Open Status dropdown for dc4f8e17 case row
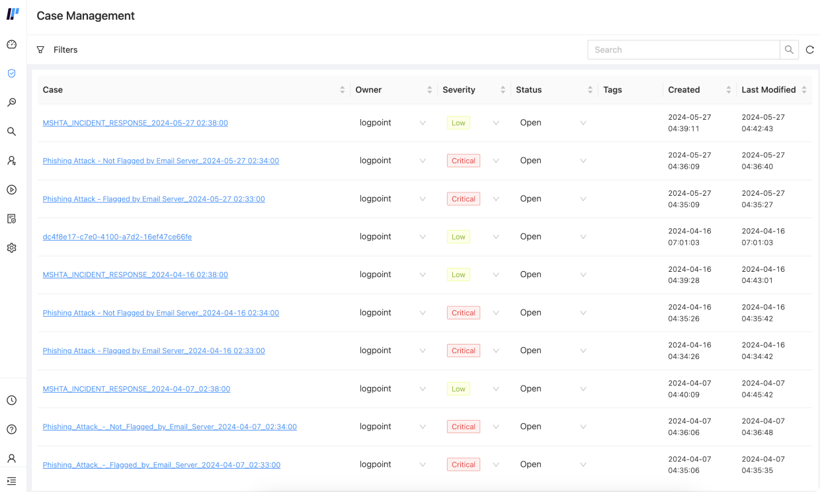 [x=583, y=237]
